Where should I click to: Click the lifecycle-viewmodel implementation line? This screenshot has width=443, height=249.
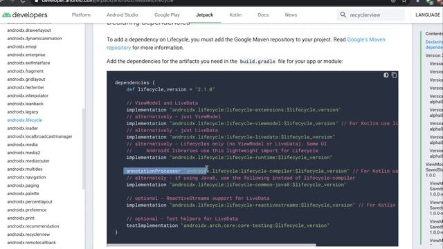pos(232,124)
